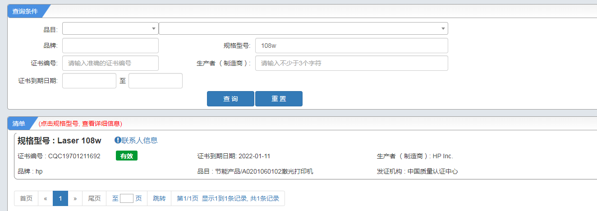Open the 联系人信息 contact info link
The image size is (597, 211).
coord(139,140)
